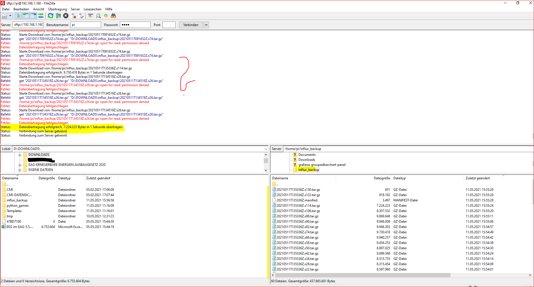
Task: Select DOWNLOADS in local tree
Action: pyautogui.click(x=39, y=155)
